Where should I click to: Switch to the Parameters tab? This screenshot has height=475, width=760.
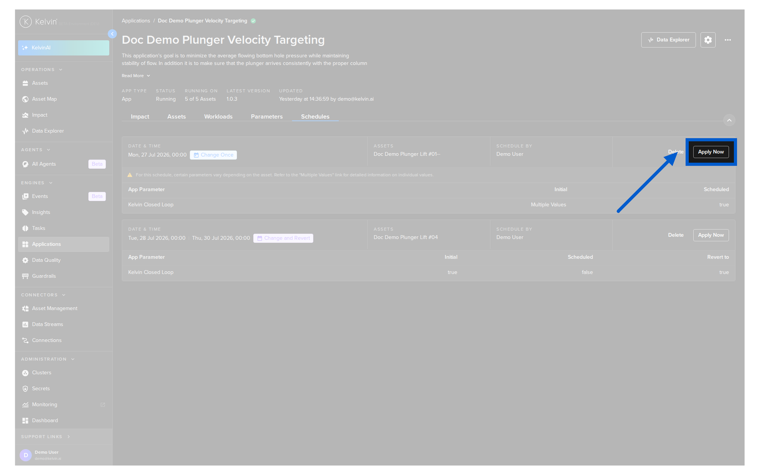(267, 117)
